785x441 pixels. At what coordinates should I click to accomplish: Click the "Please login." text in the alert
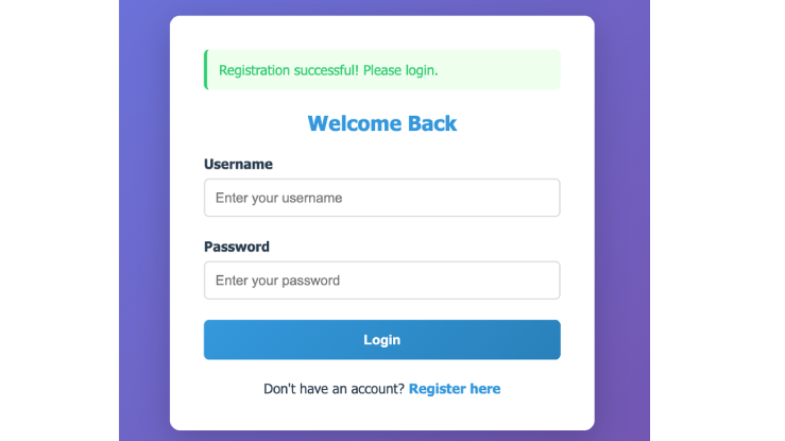(x=400, y=70)
